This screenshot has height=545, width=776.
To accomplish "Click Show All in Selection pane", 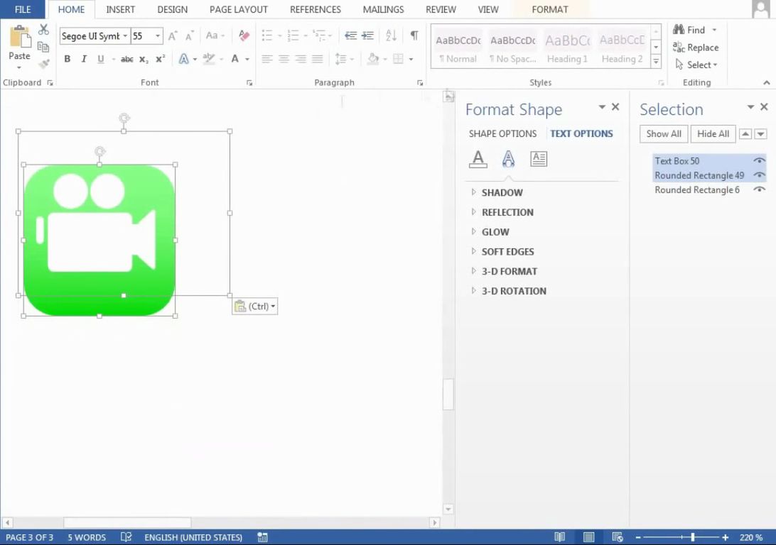I will coord(664,134).
